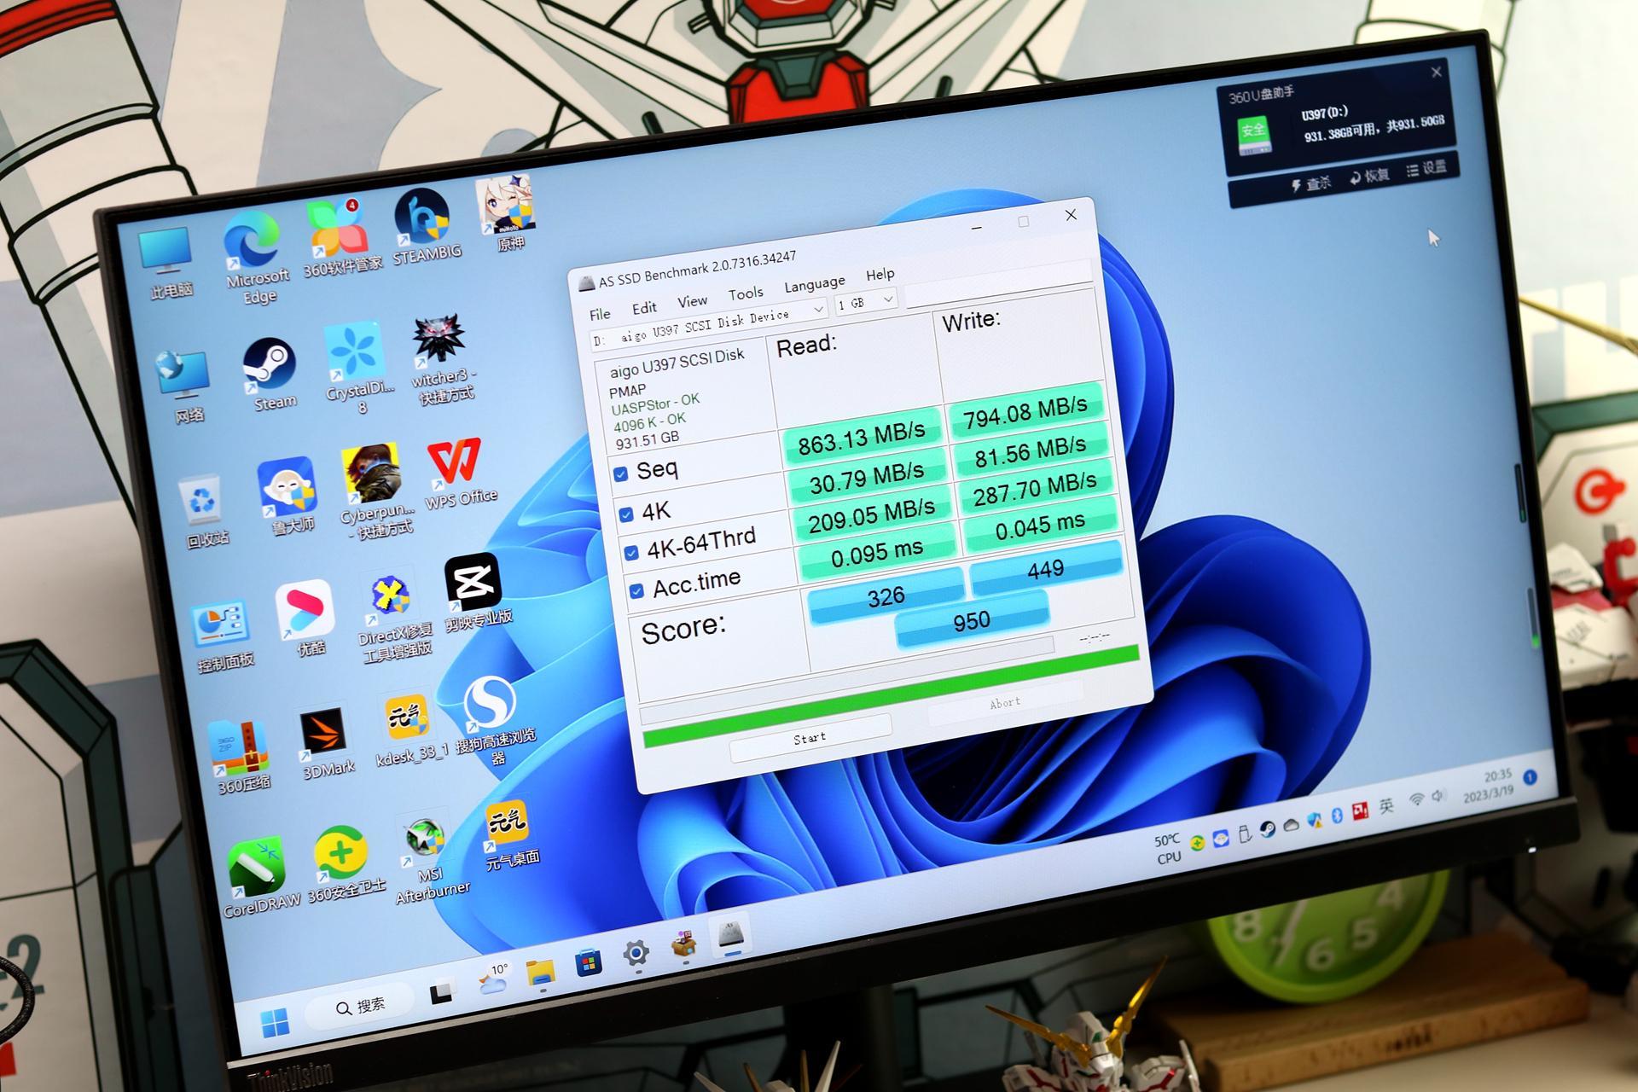Click the read score 326
This screenshot has width=1638, height=1092.
[x=886, y=596]
